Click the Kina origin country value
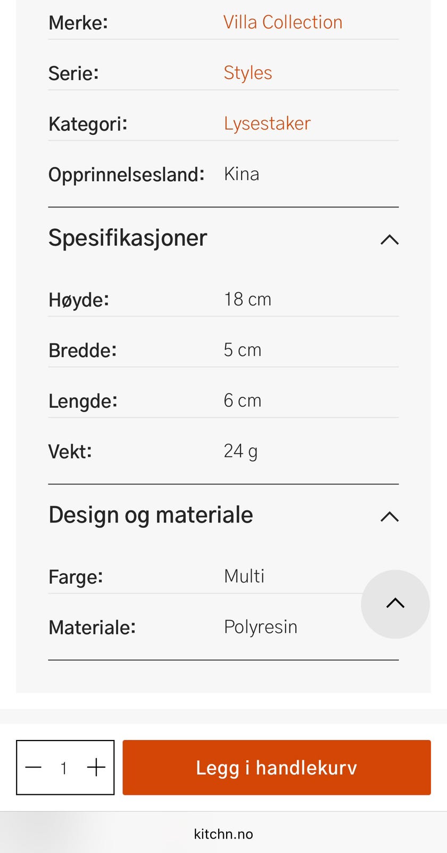This screenshot has width=447, height=853. [242, 174]
